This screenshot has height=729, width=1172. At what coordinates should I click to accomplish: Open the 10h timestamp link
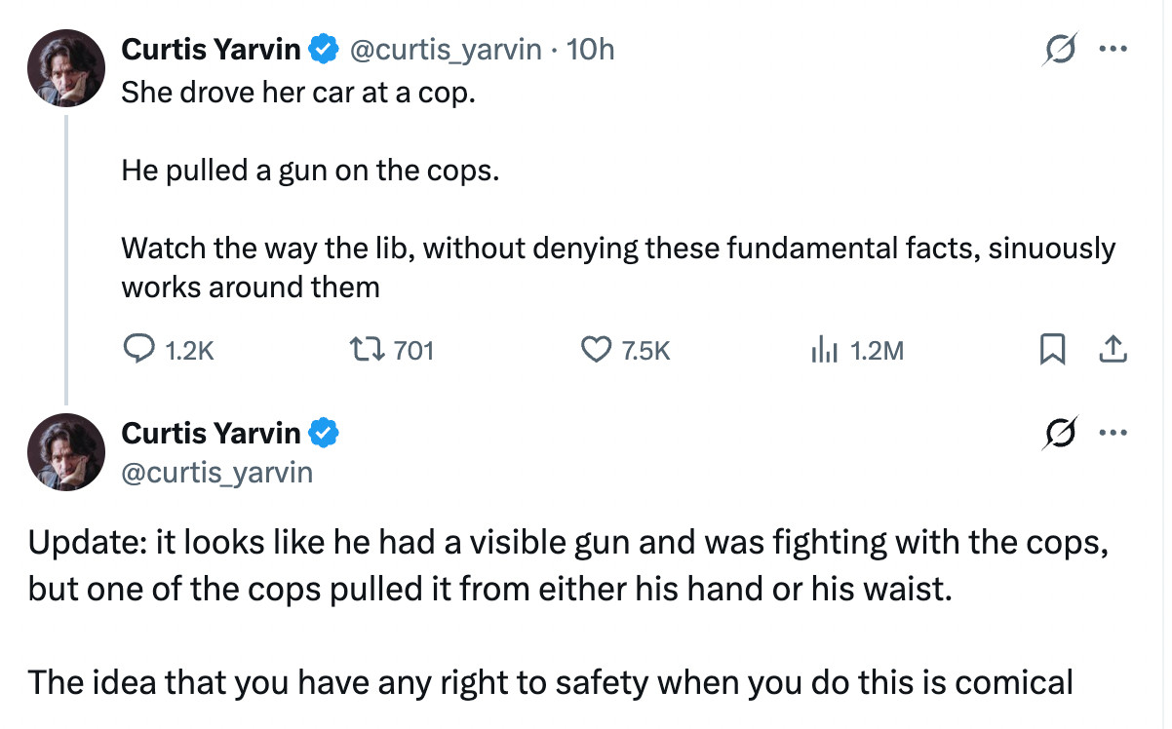[590, 49]
